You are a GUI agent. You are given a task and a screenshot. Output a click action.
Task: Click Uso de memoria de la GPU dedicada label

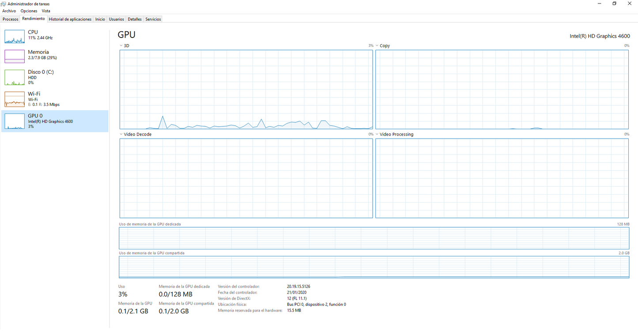[150, 224]
